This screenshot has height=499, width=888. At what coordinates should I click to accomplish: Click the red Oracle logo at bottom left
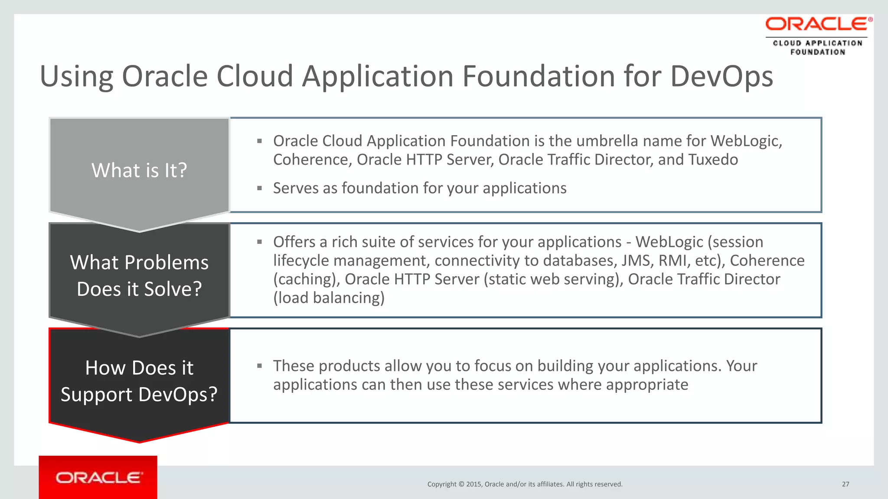tap(98, 477)
